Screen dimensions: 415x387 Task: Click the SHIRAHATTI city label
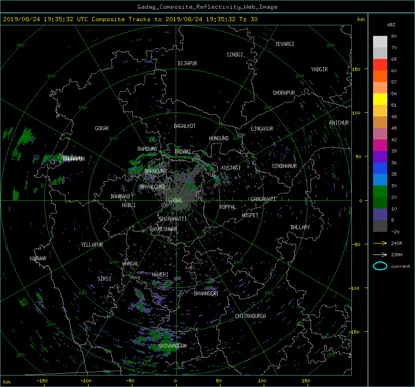pos(173,219)
